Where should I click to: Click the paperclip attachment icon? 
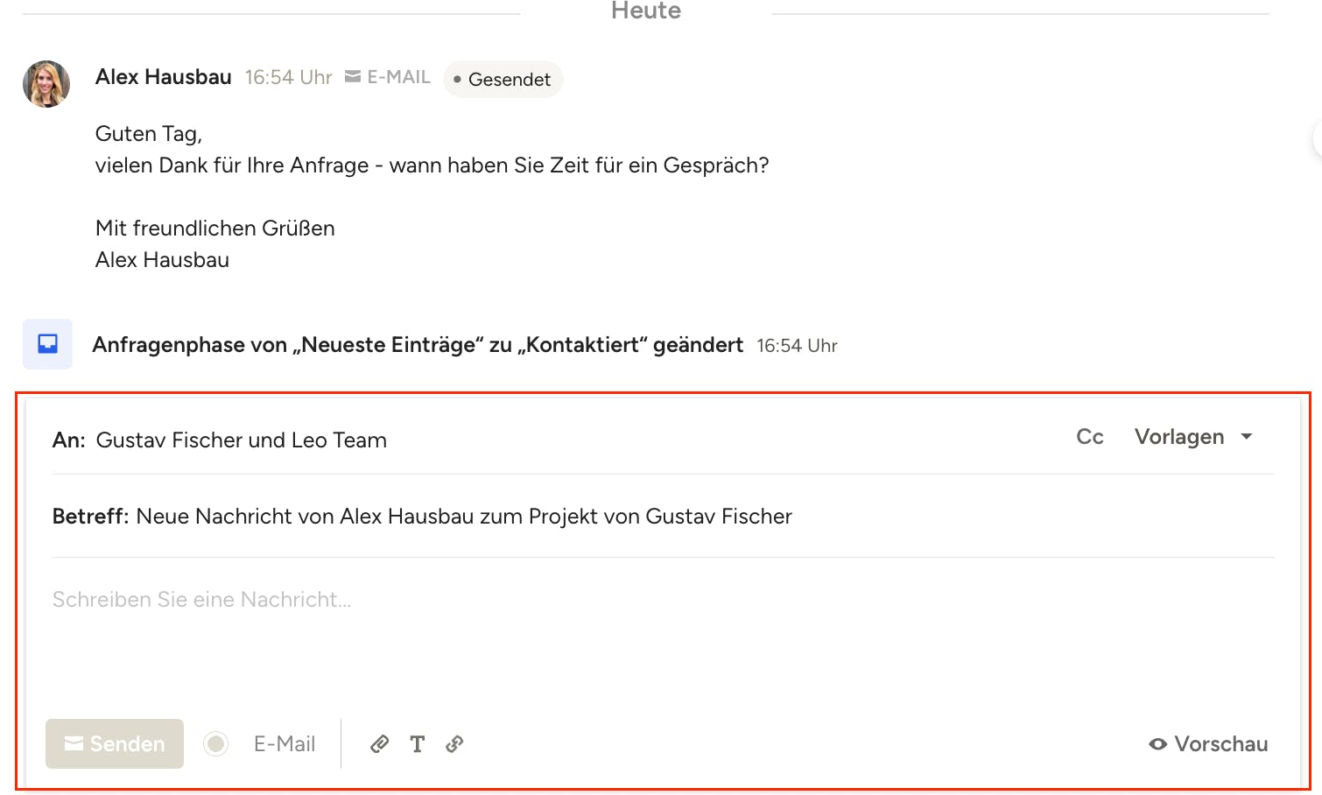pos(379,744)
